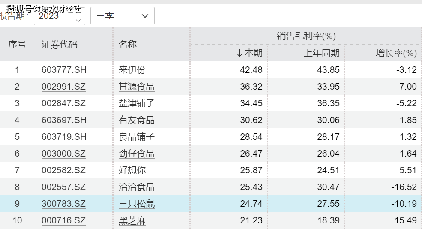Select the 43.85 prior-year value

(328, 70)
